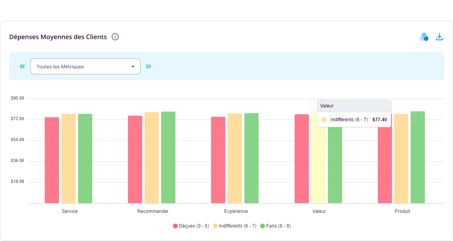Click the orange Indifférents bar for Expérience

tap(235, 158)
